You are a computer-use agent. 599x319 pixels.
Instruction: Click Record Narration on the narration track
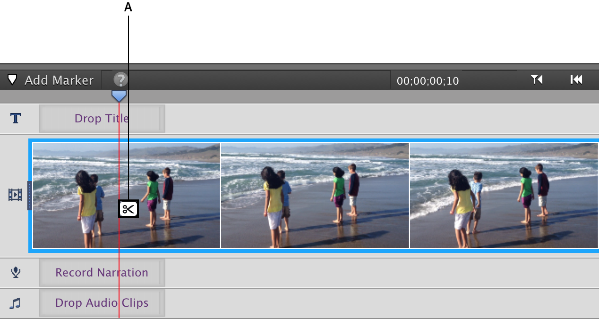click(102, 272)
